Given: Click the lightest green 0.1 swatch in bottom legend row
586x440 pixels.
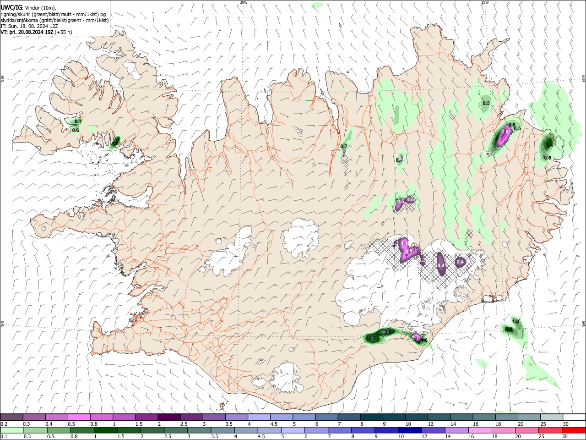Looking at the screenshot, I should [x=11, y=430].
